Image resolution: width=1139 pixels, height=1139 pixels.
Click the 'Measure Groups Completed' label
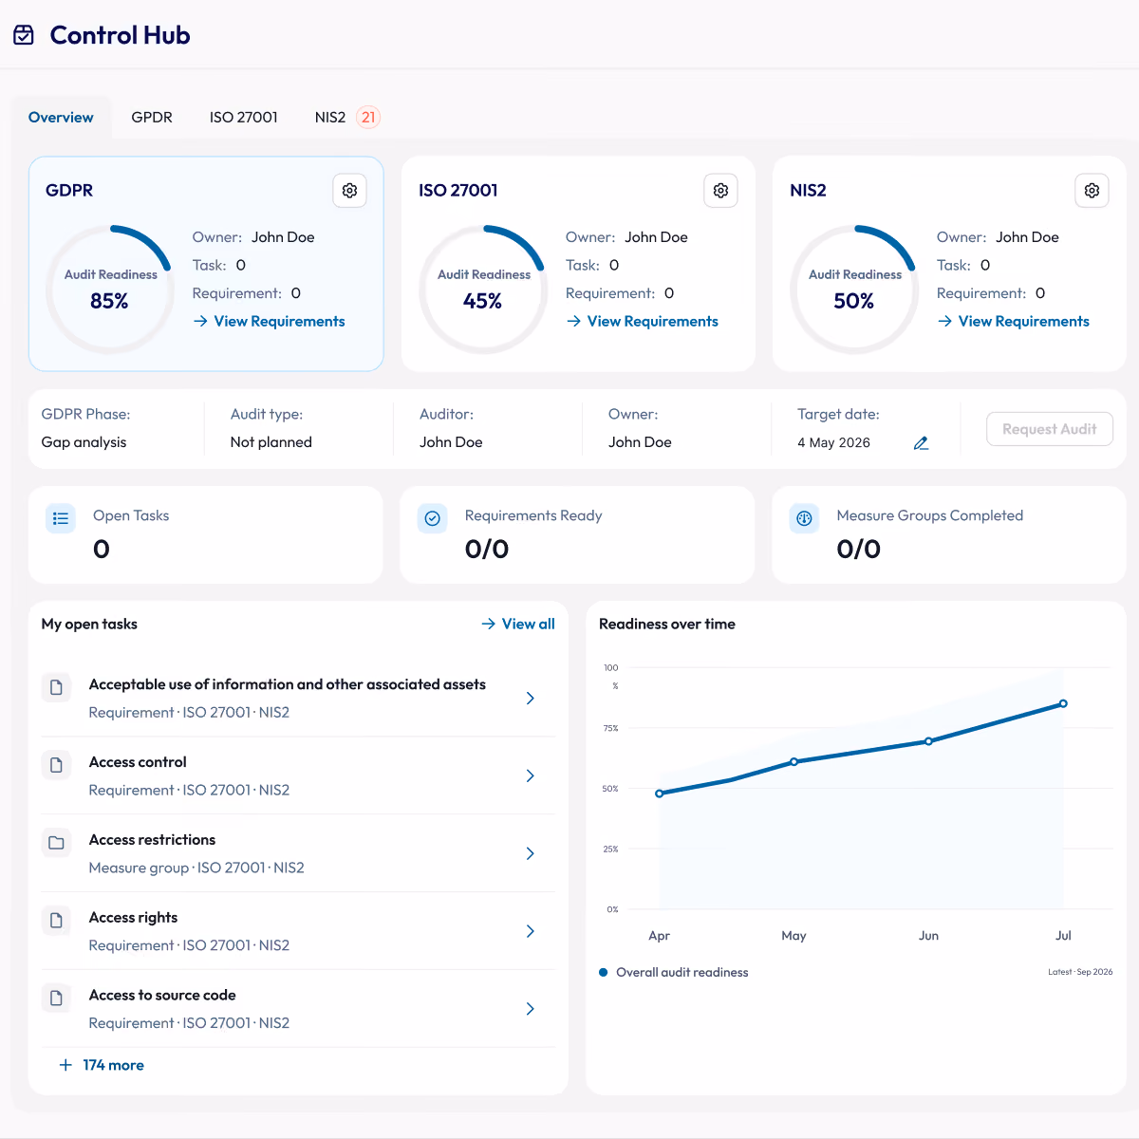[930, 515]
